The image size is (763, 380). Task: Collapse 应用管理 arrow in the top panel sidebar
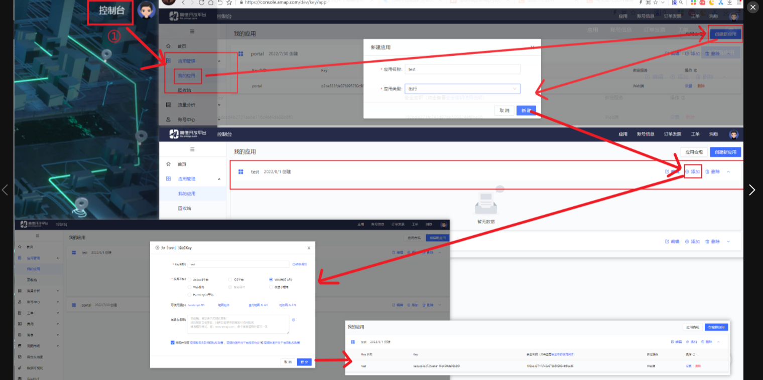click(x=219, y=61)
